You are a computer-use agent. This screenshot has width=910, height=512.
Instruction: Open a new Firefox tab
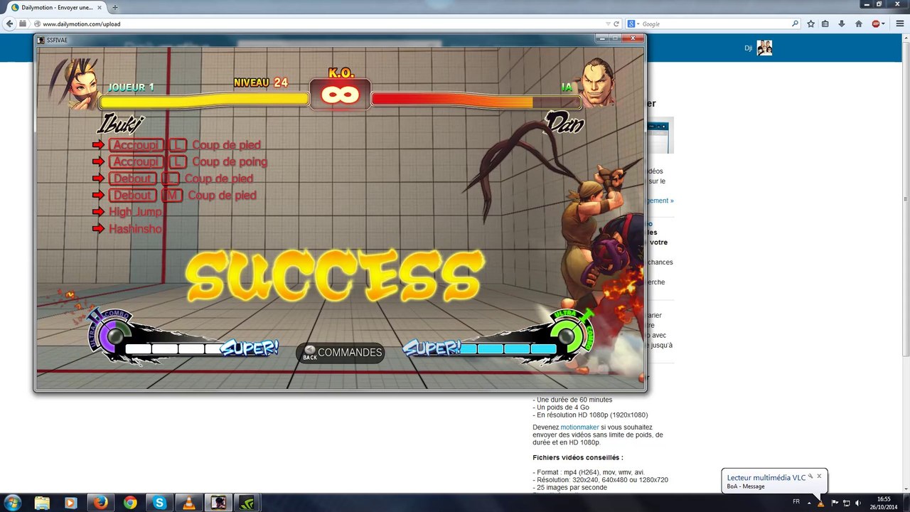point(115,7)
